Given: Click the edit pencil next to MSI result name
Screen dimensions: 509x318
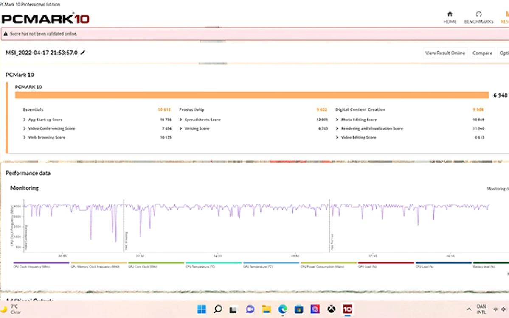Looking at the screenshot, I should tap(83, 53).
